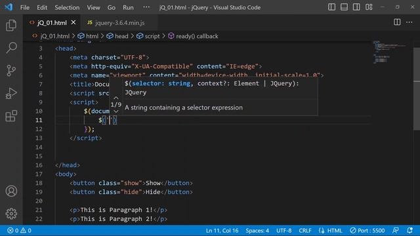Open Customize Layout icon
The image size is (420, 236).
pyautogui.click(x=369, y=7)
